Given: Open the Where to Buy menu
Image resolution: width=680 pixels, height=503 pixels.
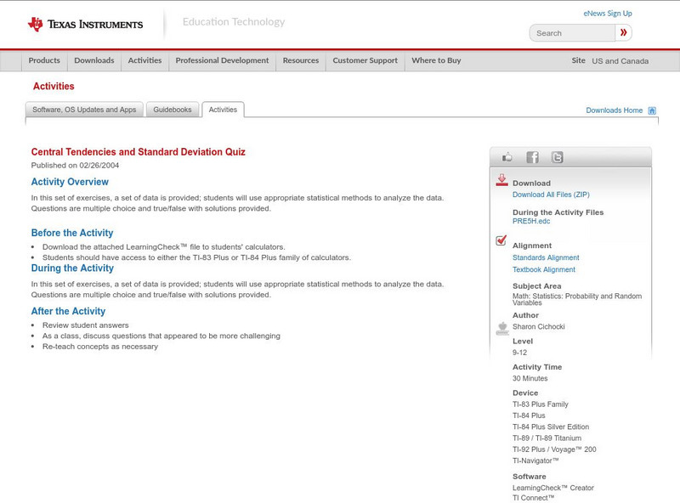Looking at the screenshot, I should (436, 60).
